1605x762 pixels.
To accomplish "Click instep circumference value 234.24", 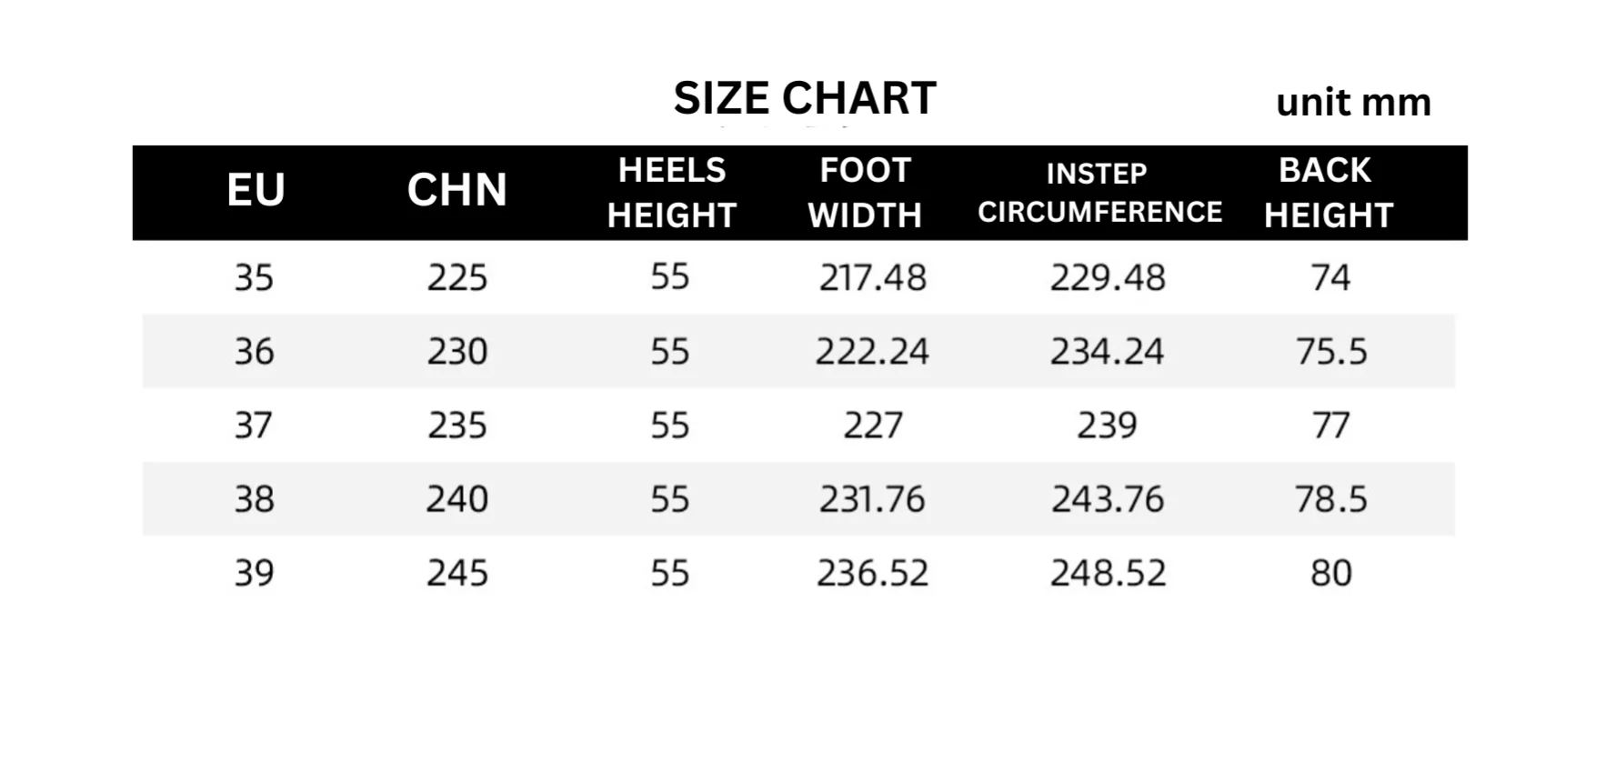I will (x=1108, y=352).
